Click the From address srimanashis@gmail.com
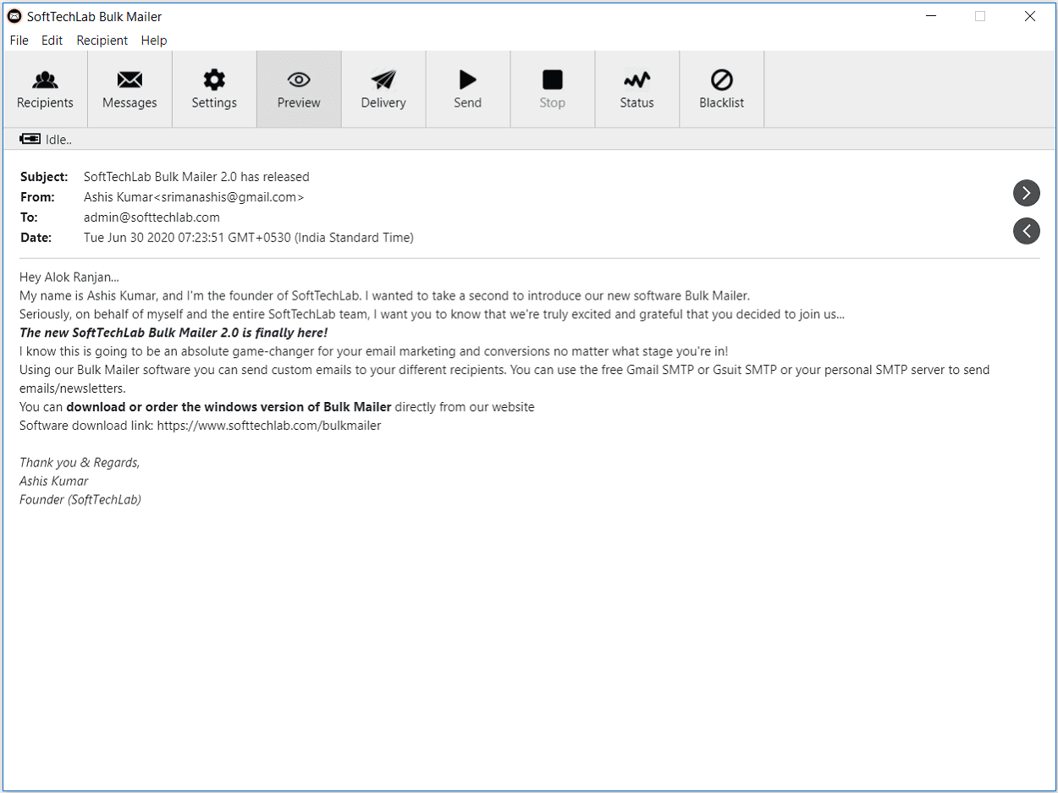Viewport: 1058px width, 793px height. [x=229, y=197]
